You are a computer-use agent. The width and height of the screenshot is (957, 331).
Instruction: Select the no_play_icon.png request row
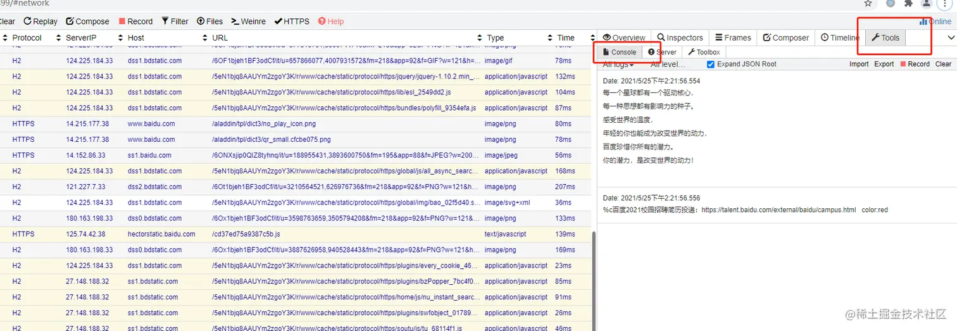click(x=295, y=124)
